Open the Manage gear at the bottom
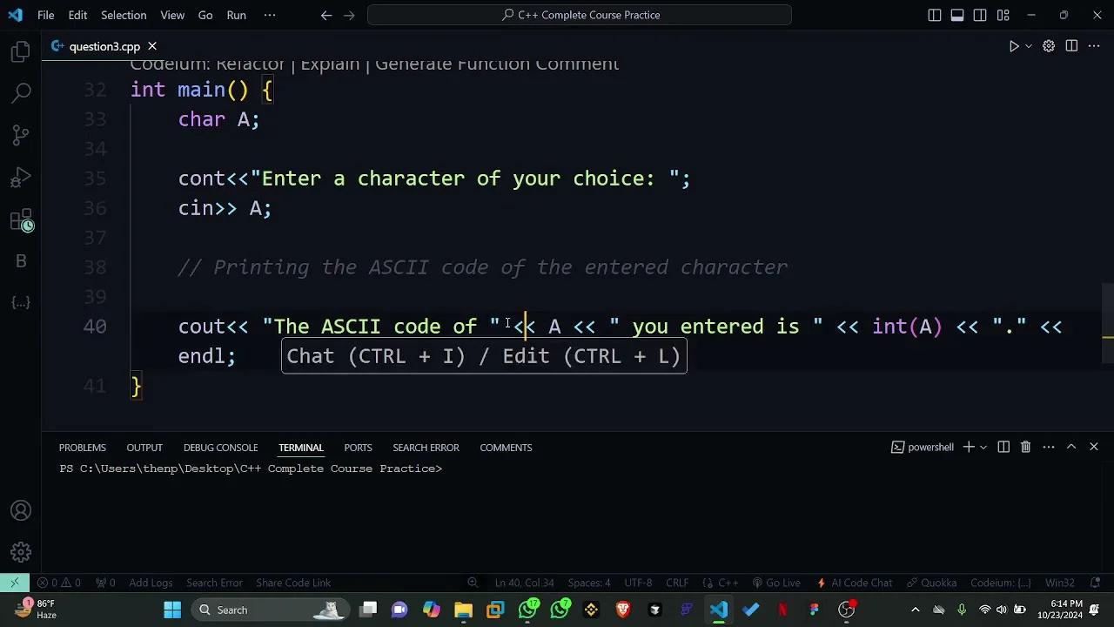1114x627 pixels. (x=21, y=551)
